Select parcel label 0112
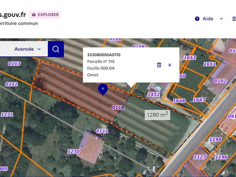Viewport: 236px width, 177px height. [11, 84]
